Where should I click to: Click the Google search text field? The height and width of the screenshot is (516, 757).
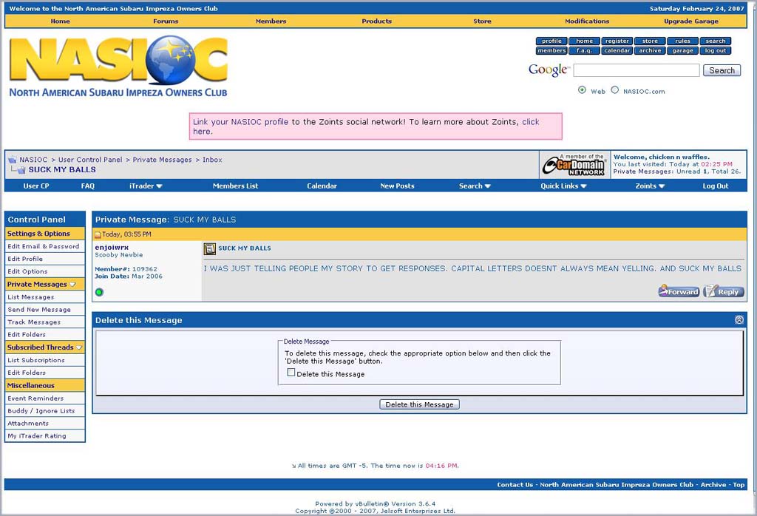[x=636, y=70]
